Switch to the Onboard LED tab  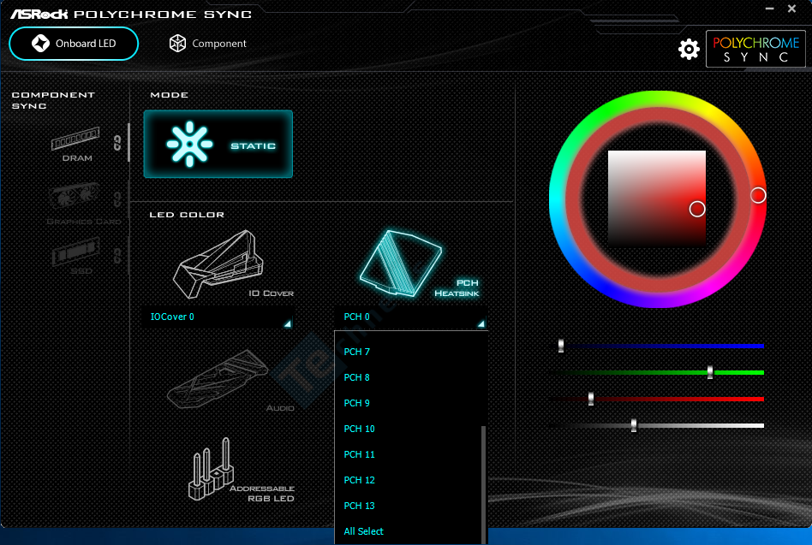point(74,44)
